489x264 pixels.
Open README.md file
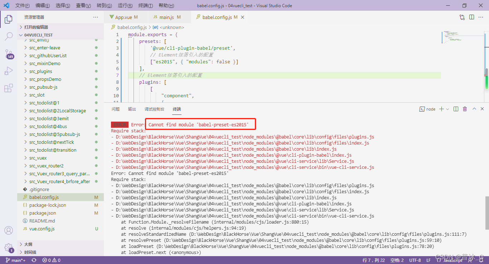60,221
